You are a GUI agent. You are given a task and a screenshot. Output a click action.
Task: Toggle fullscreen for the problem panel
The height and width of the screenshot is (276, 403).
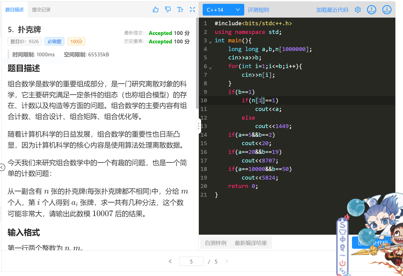(192, 9)
